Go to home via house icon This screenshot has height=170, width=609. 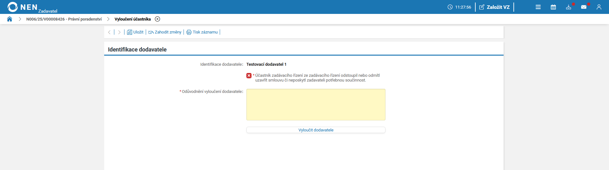(x=10, y=19)
